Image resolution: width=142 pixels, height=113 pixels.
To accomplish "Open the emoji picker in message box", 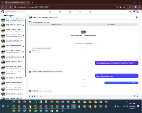I will click(x=134, y=96).
